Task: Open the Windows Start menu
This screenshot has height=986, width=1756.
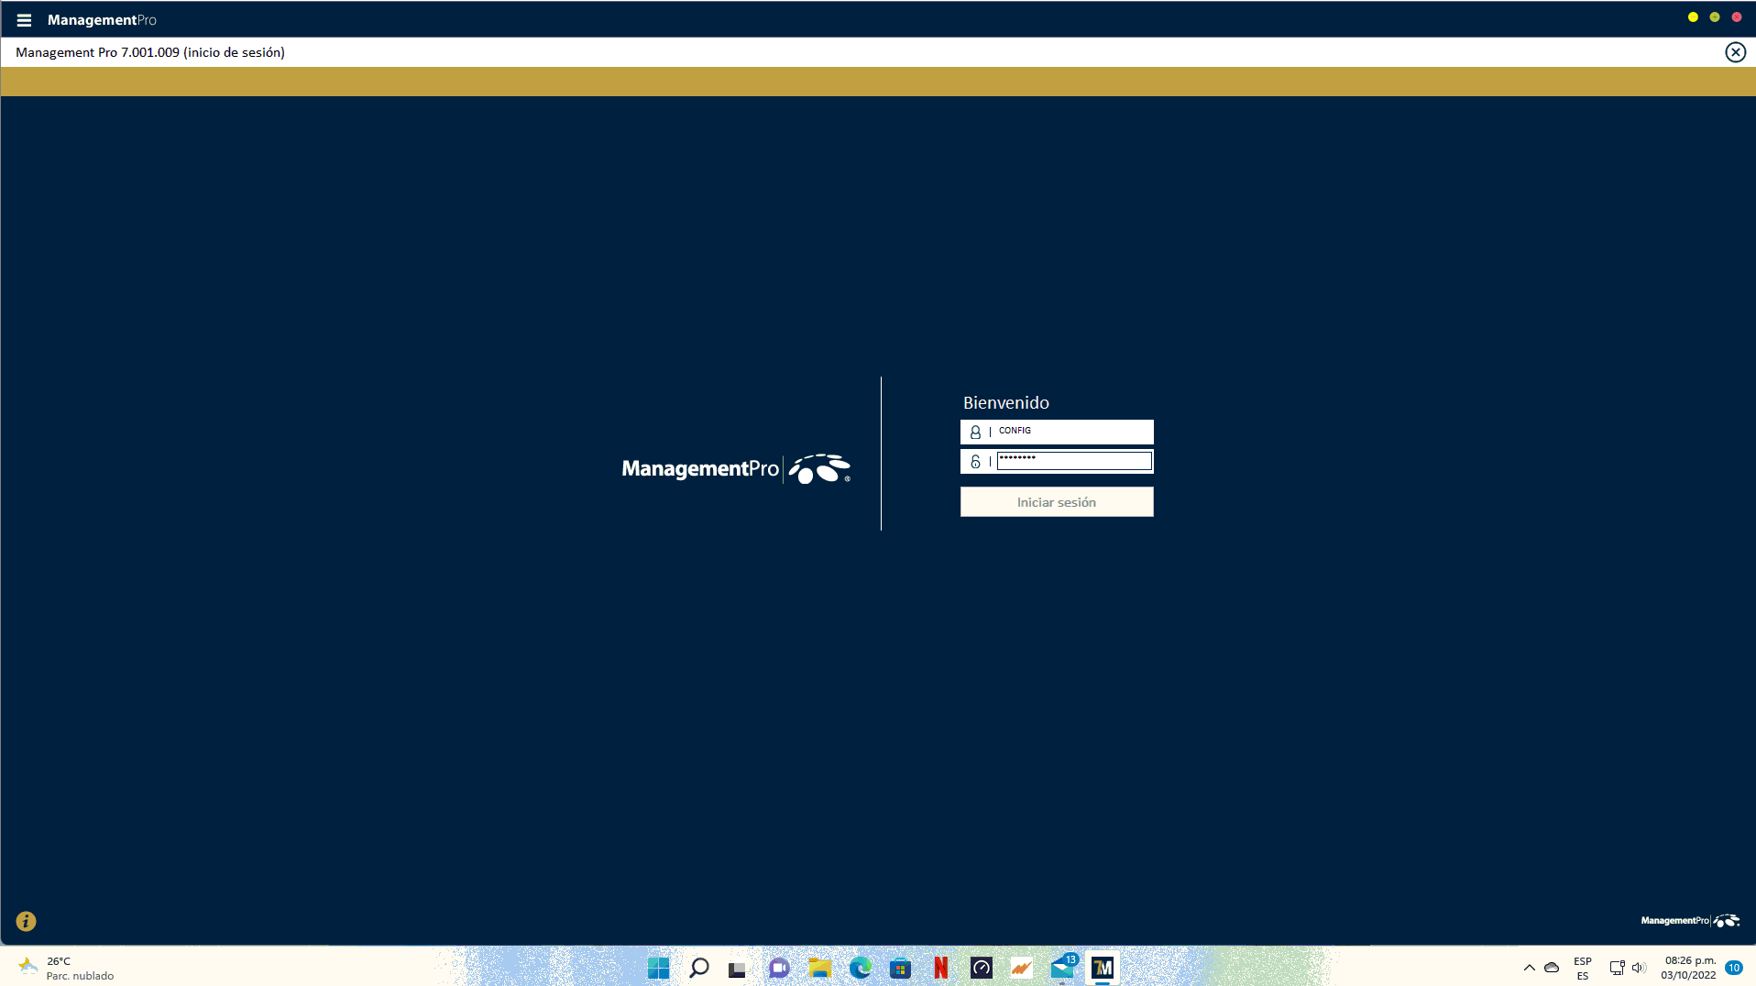Action: click(x=658, y=968)
